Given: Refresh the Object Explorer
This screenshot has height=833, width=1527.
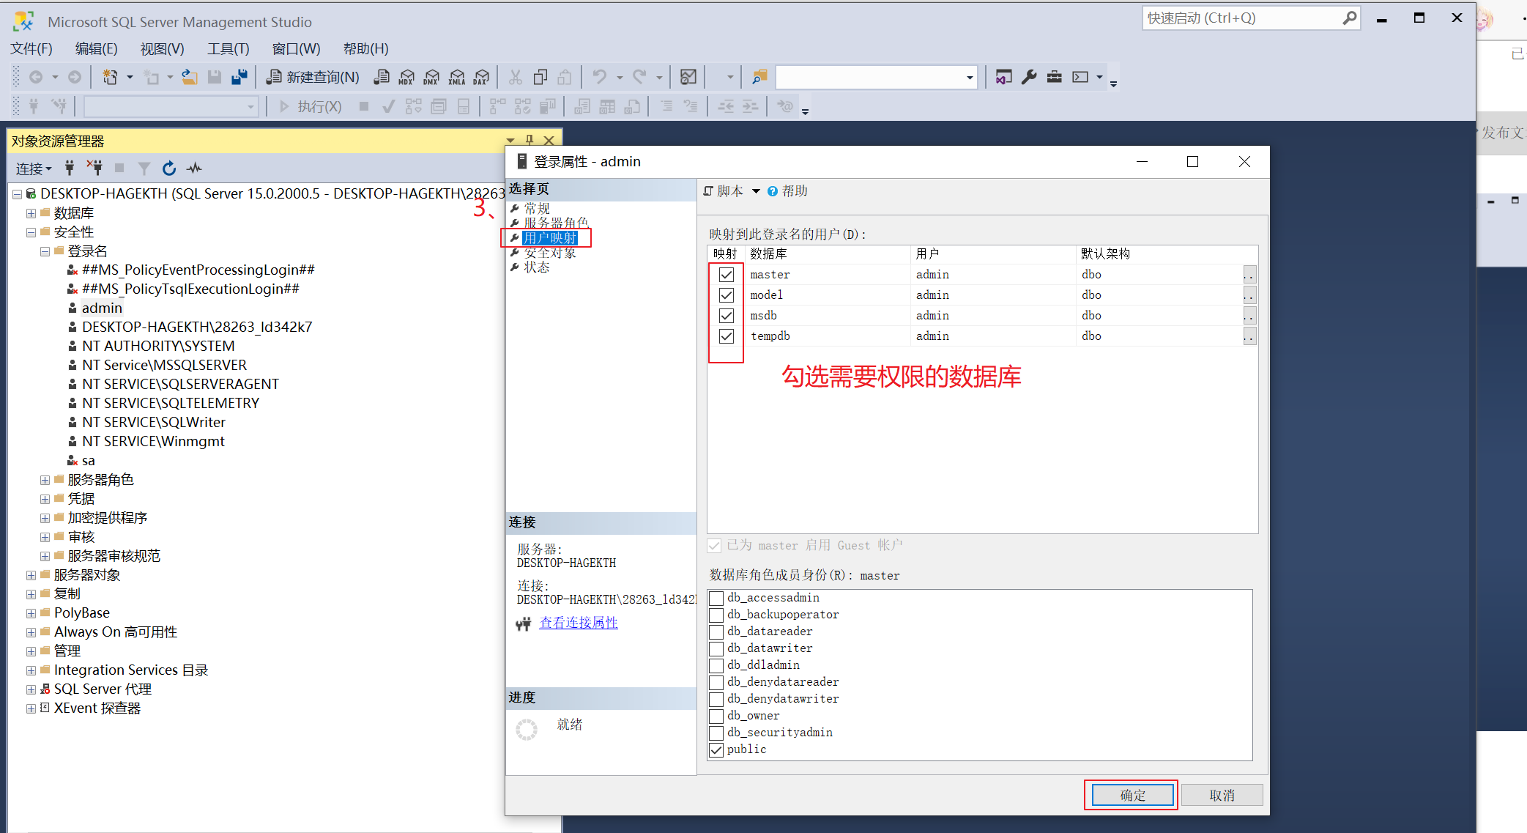Looking at the screenshot, I should coord(168,168).
